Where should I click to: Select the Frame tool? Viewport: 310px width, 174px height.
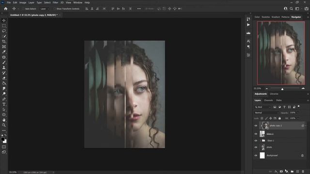(4, 47)
